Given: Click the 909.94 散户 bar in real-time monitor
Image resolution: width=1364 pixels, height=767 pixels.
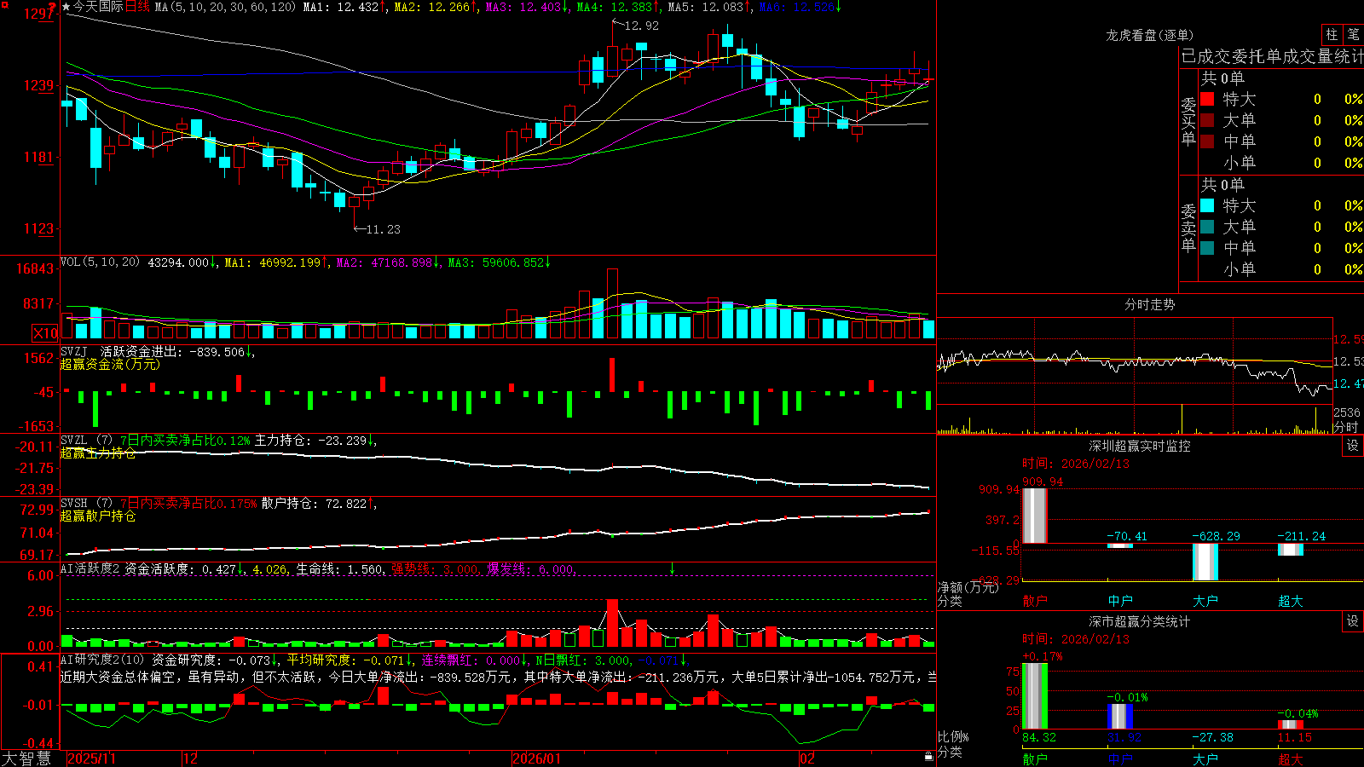Looking at the screenshot, I should 1035,516.
